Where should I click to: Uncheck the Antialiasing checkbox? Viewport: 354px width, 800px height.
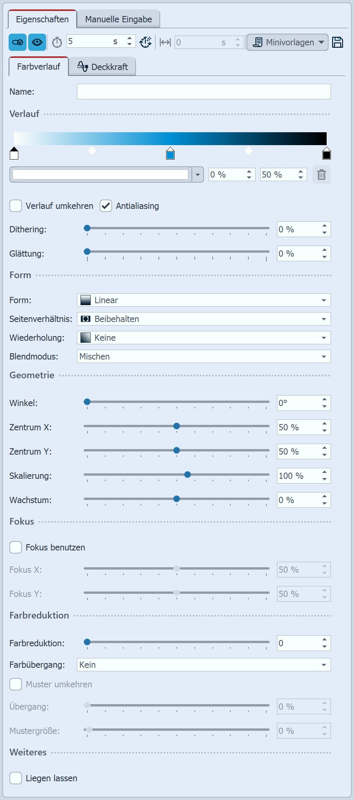pyautogui.click(x=106, y=206)
